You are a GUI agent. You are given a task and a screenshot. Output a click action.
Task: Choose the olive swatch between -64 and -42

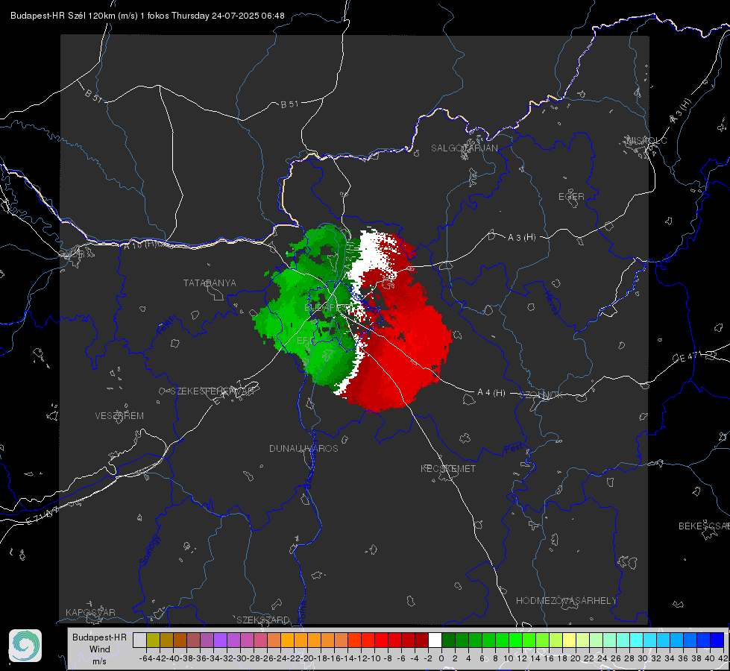point(153,640)
